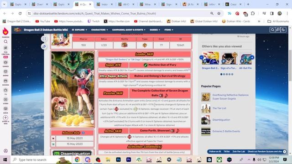This screenshot has height=164, width=292.
Task: Open Photoshop from the taskbar
Action: click(x=118, y=160)
